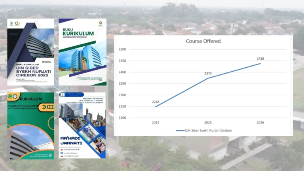Viewport: 304px width, 171px height.
Task: Click the Course Offered chart title
Action: pos(203,41)
